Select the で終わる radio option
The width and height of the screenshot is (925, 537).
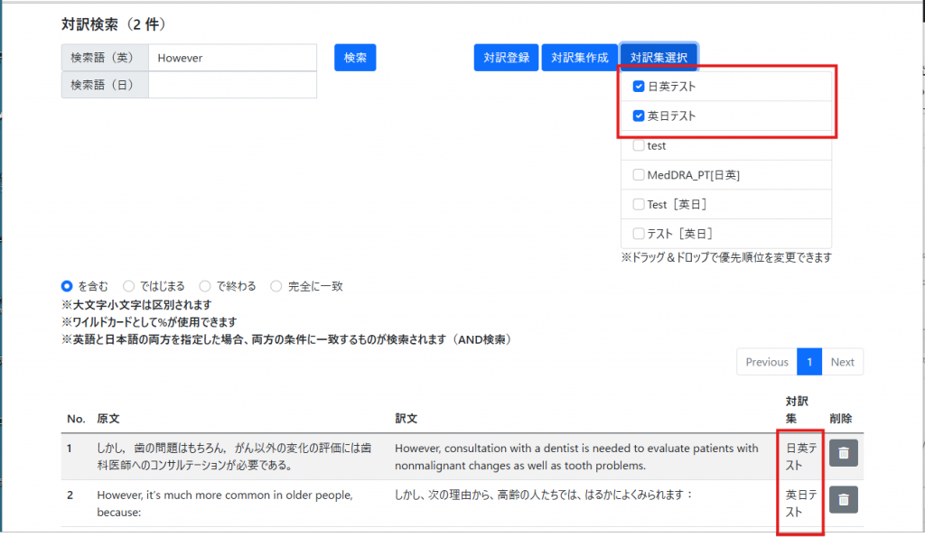point(205,286)
